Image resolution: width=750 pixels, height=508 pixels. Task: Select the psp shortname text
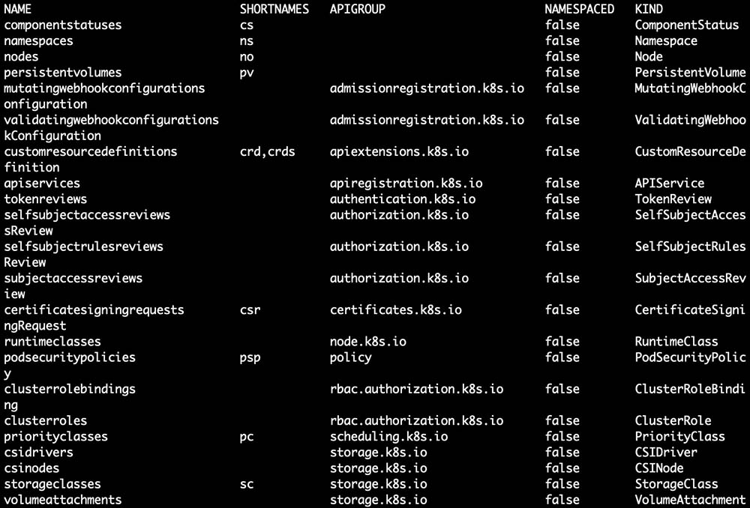[x=250, y=357]
